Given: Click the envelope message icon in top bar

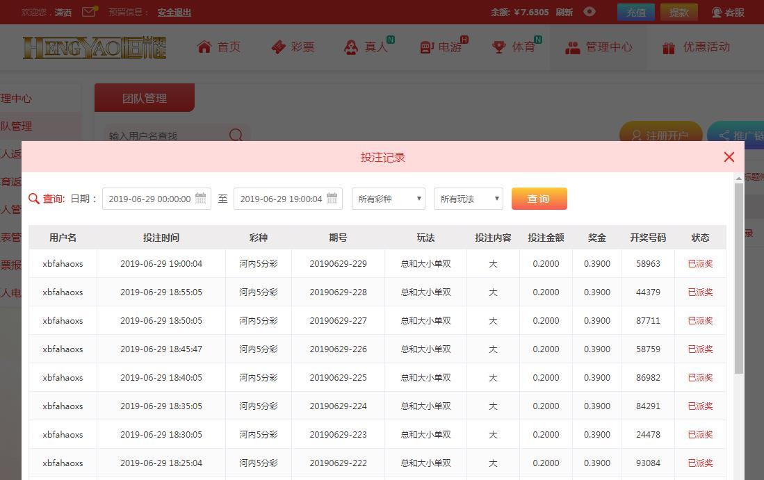Looking at the screenshot, I should click(x=89, y=12).
